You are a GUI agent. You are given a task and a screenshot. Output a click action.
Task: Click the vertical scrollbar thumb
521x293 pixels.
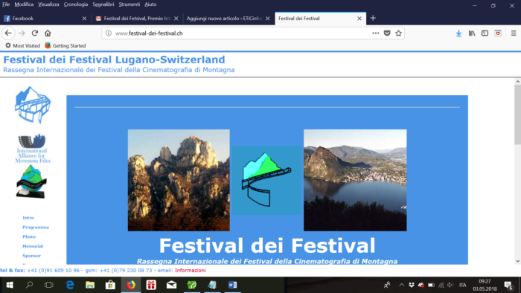point(518,115)
